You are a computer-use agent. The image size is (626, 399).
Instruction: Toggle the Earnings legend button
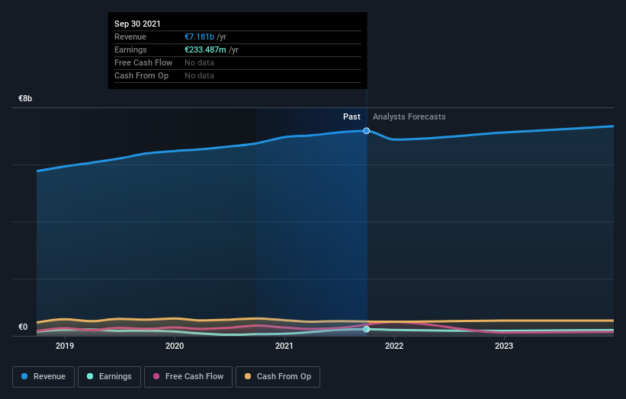[109, 377]
